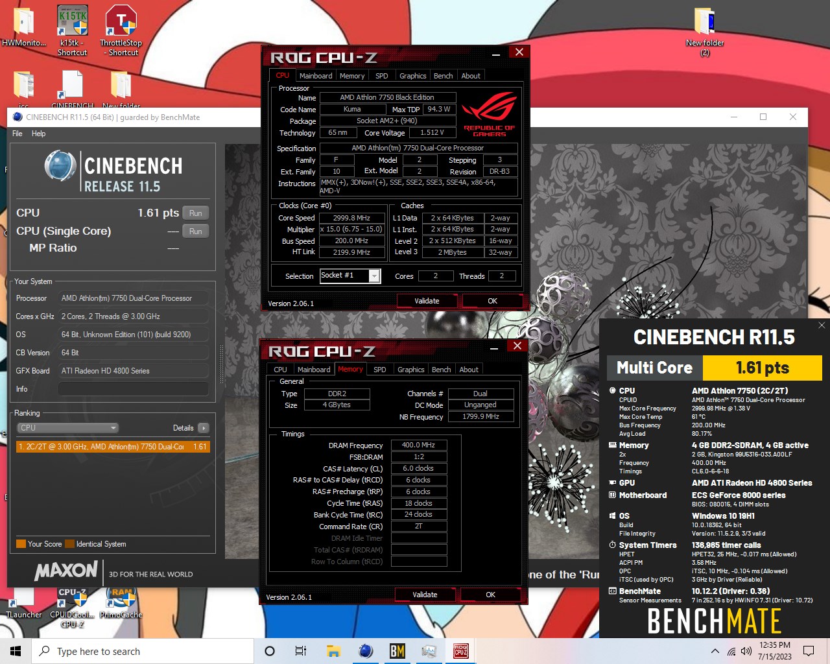Open the BenchMate BM taskbar icon
This screenshot has height=664, width=830.
click(x=397, y=651)
